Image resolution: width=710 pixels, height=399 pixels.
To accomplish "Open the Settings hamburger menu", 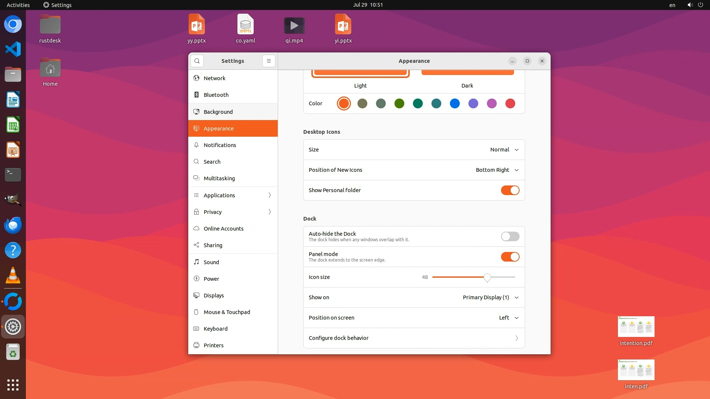I will pos(269,61).
